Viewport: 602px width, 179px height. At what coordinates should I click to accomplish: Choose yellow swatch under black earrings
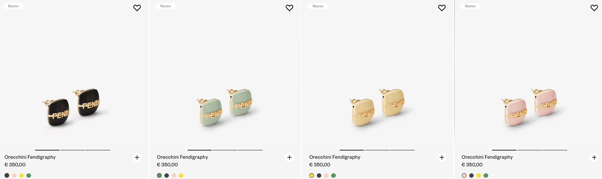pyautogui.click(x=22, y=176)
